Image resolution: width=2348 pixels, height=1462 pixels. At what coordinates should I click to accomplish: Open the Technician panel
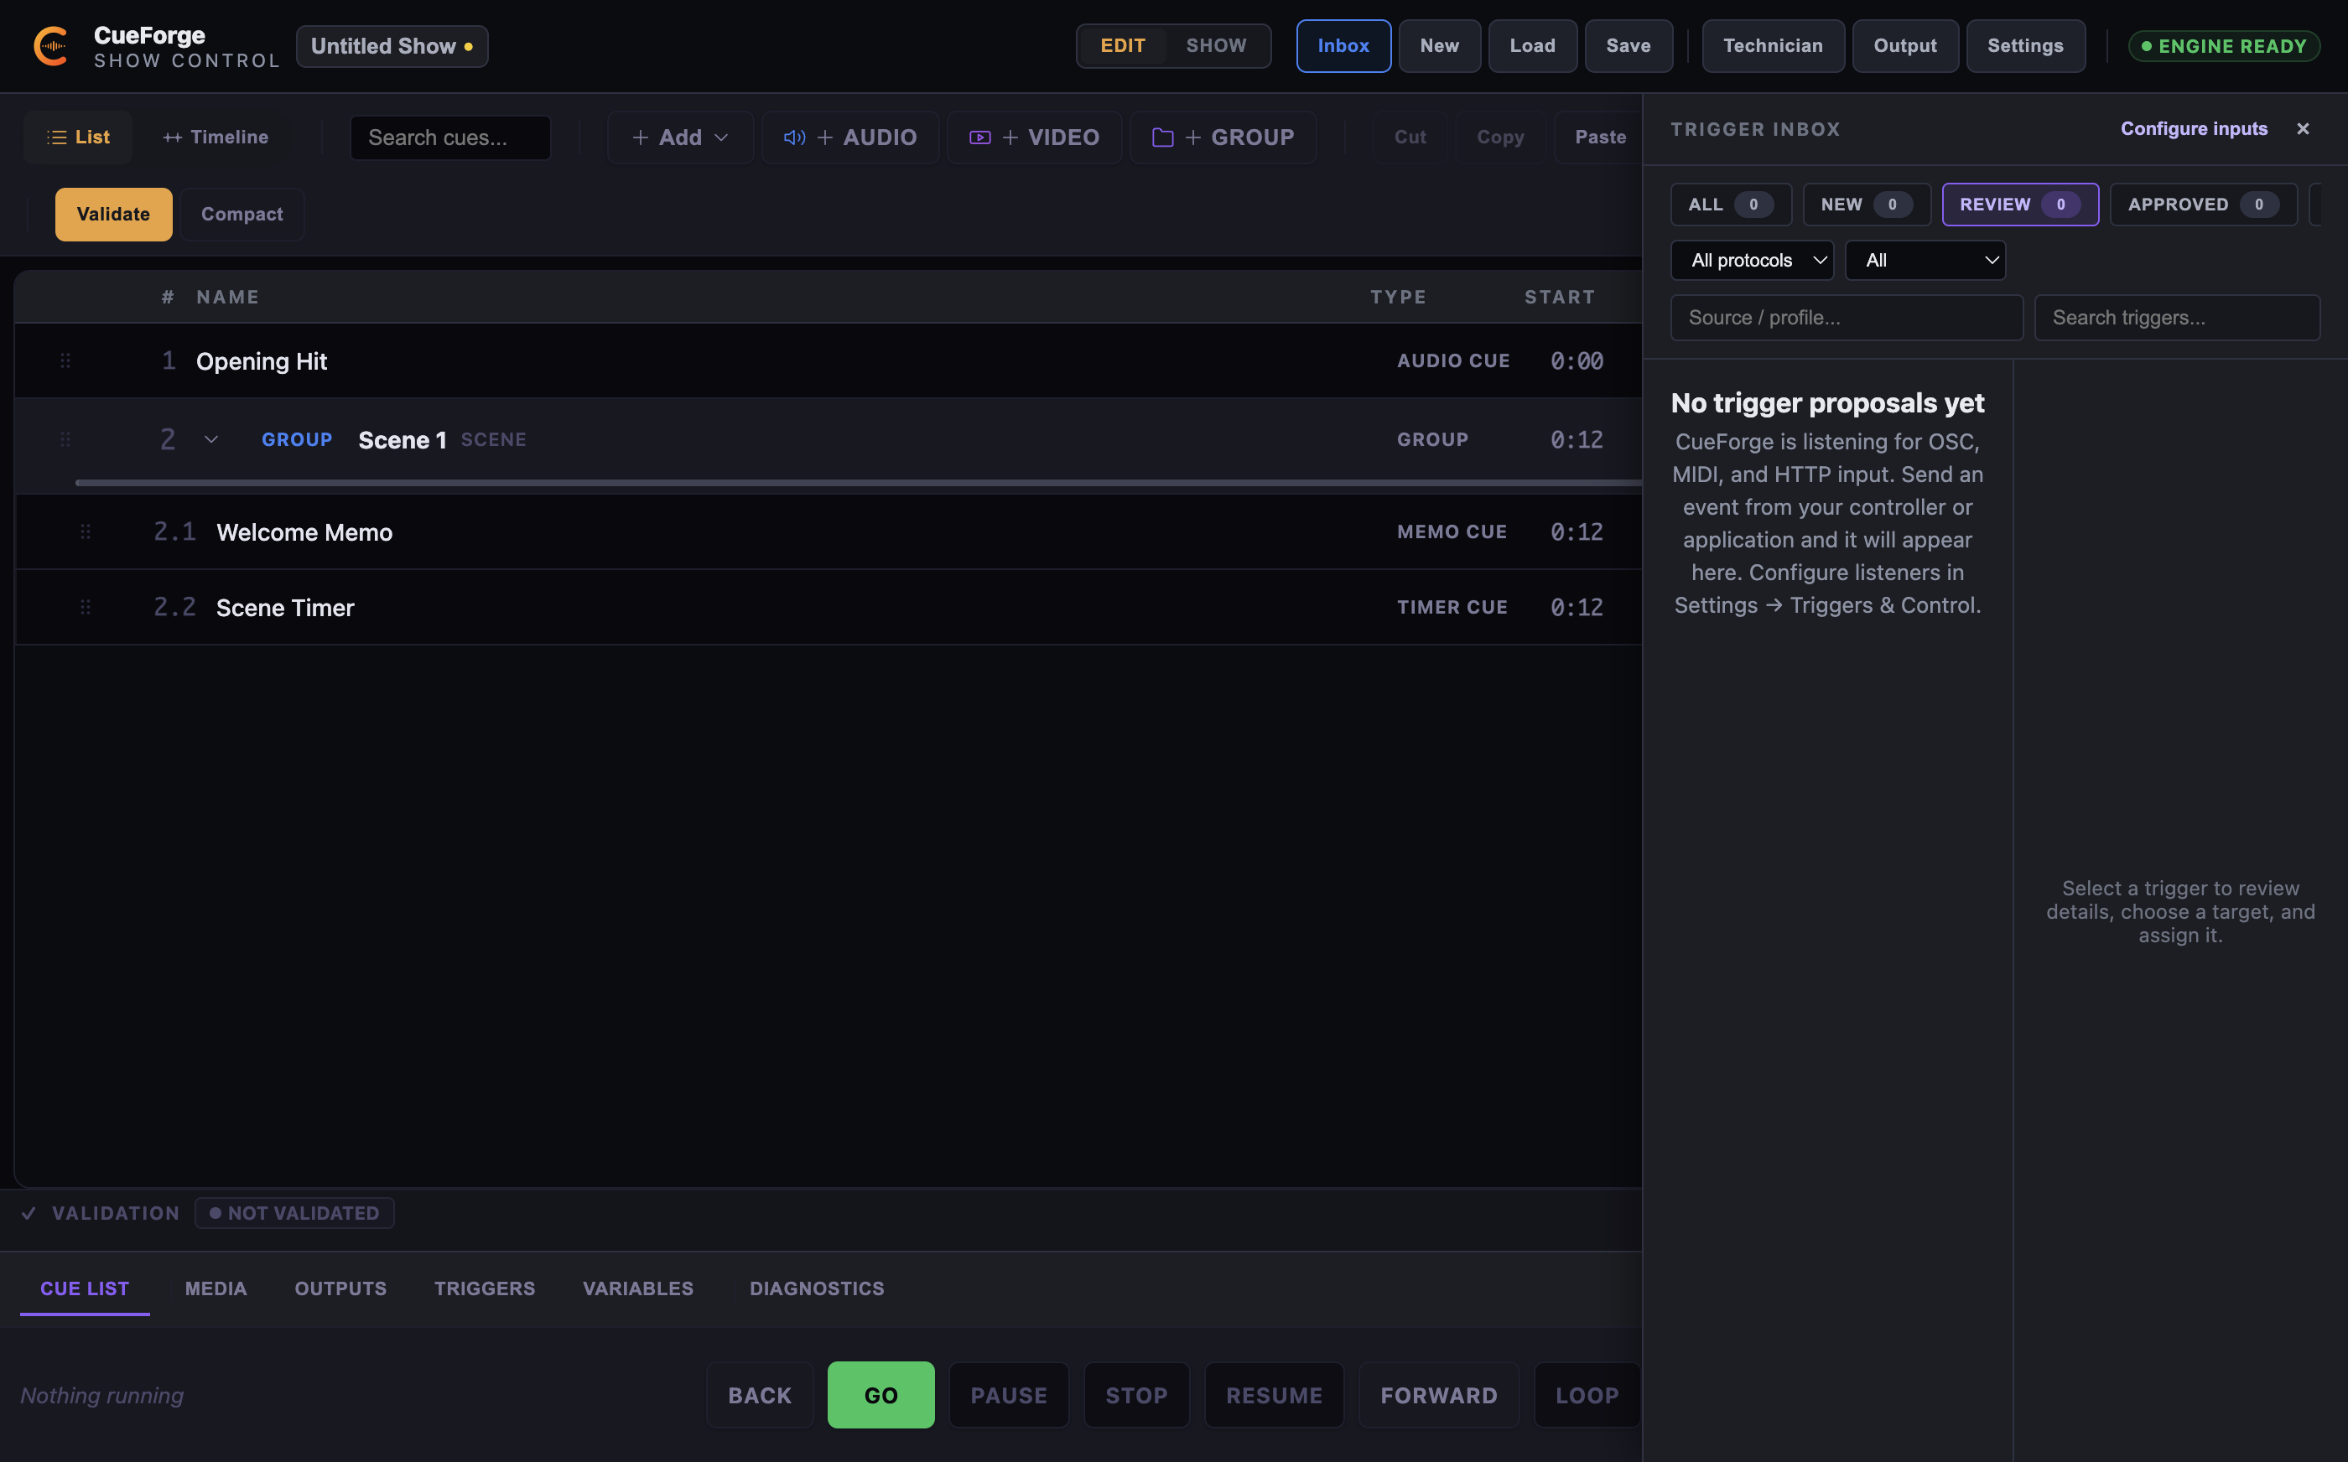pyautogui.click(x=1772, y=45)
